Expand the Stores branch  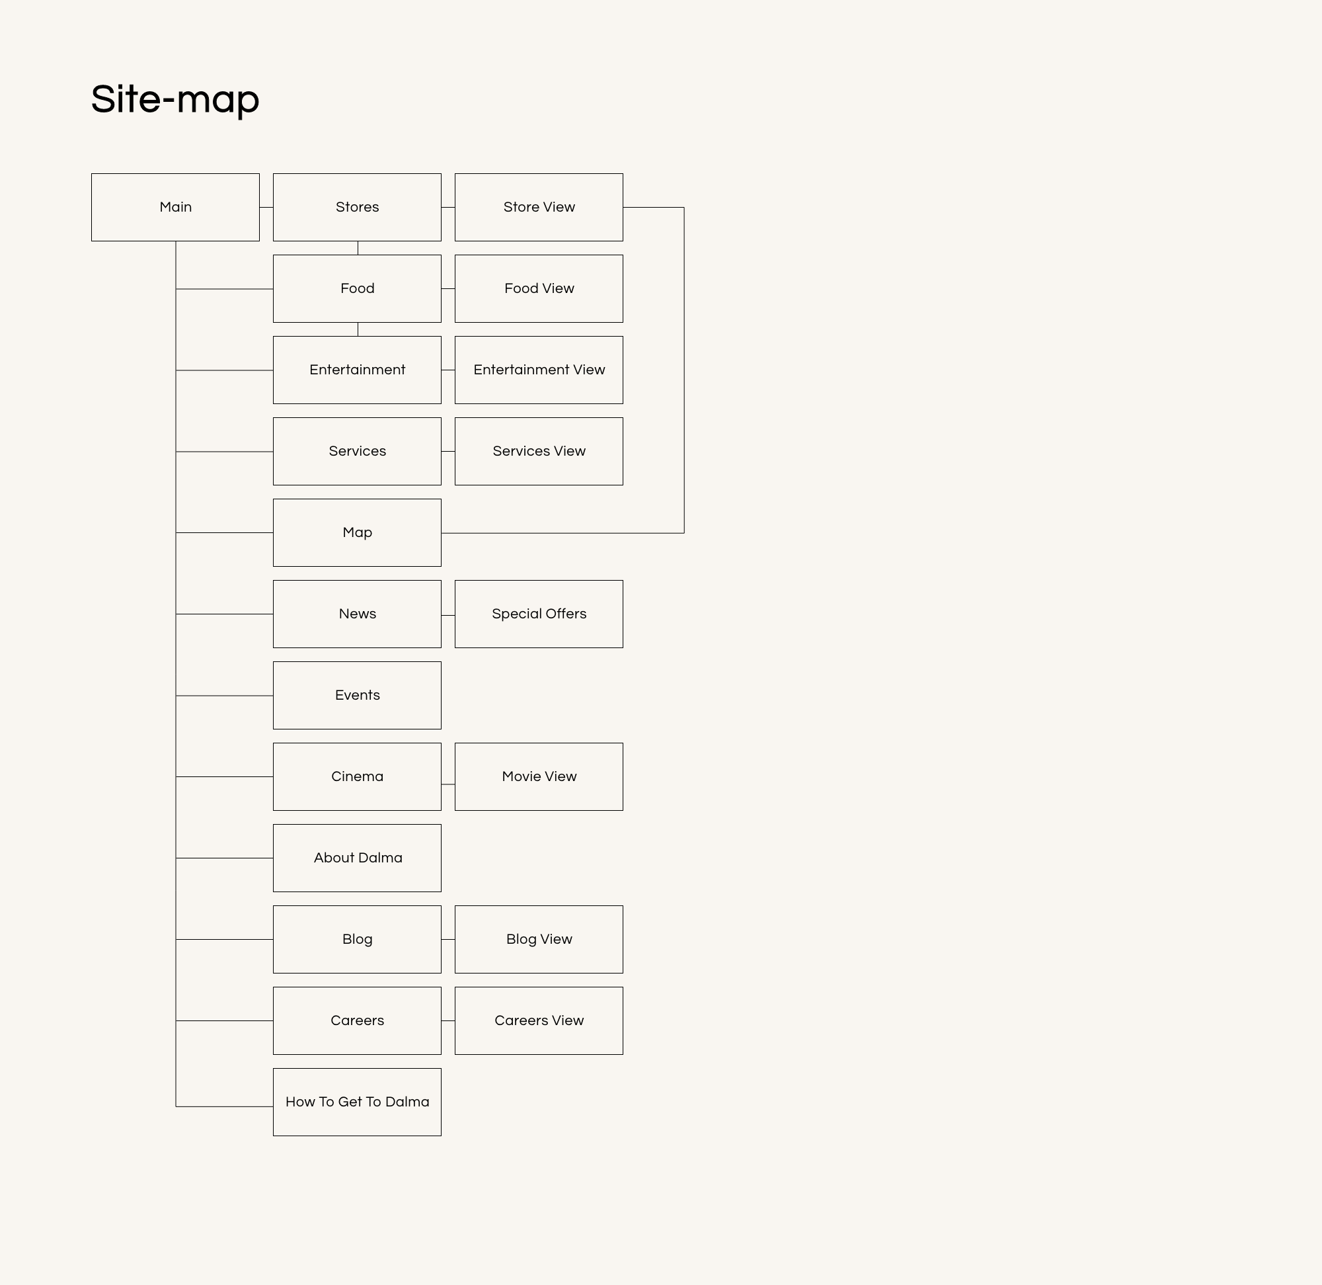coord(356,206)
